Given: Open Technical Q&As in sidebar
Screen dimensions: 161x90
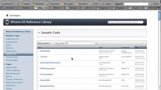Looking at the screenshot, I should [12, 60].
